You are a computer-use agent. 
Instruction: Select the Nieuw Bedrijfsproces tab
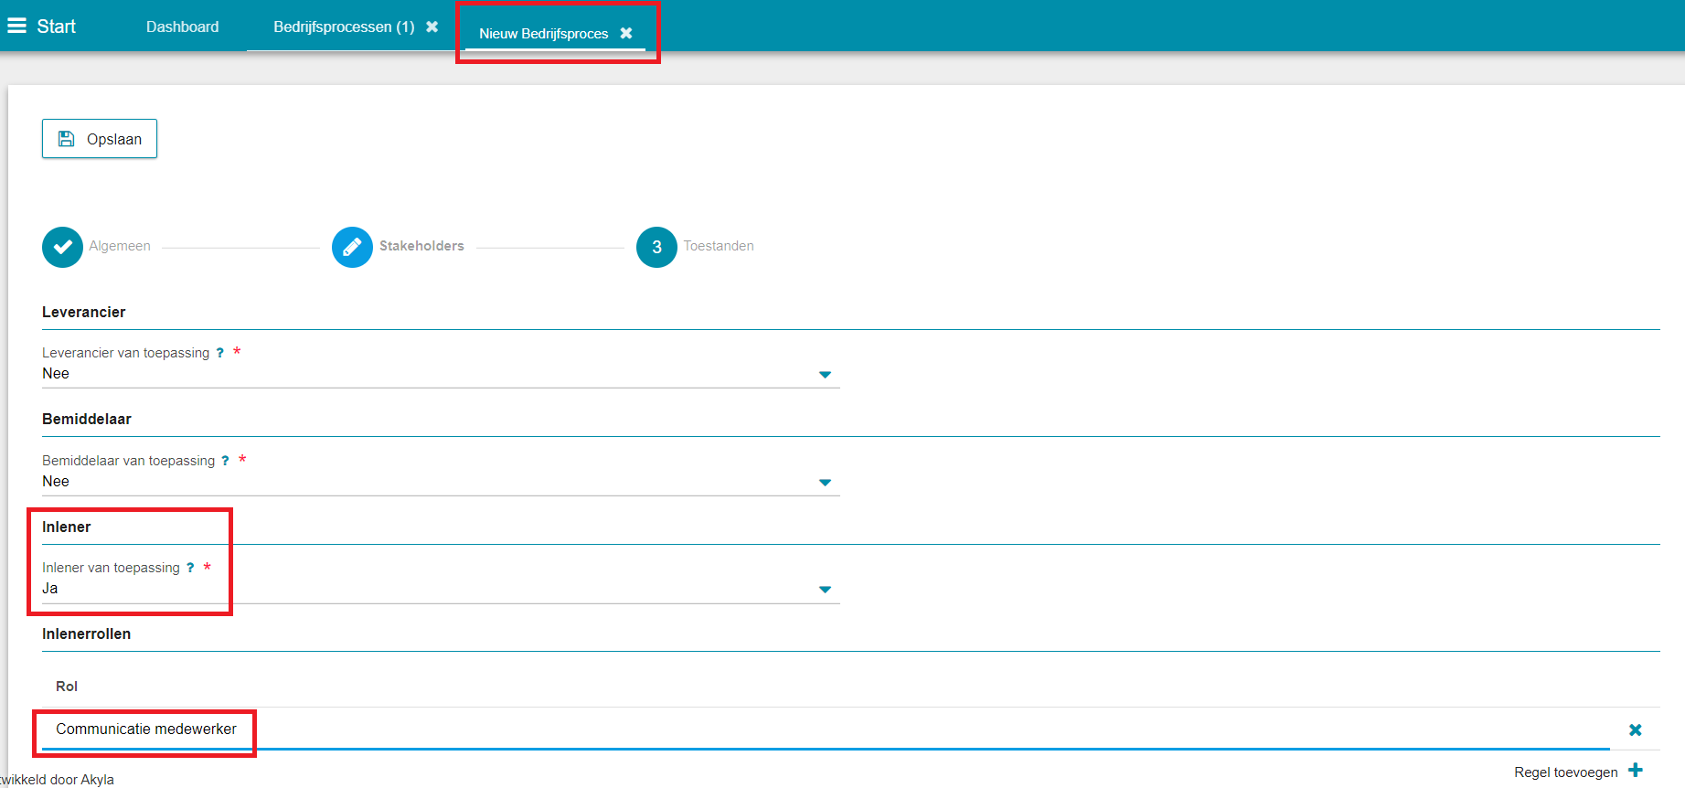[543, 34]
